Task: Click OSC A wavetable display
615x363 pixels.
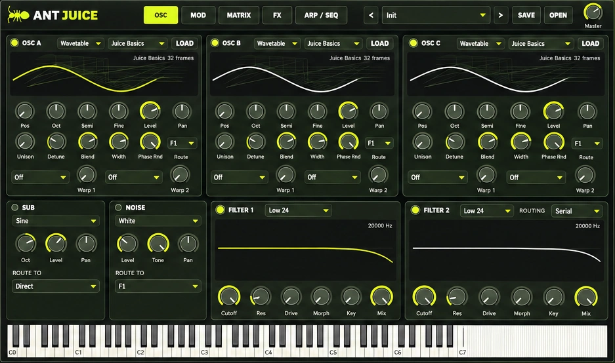Action: click(104, 75)
